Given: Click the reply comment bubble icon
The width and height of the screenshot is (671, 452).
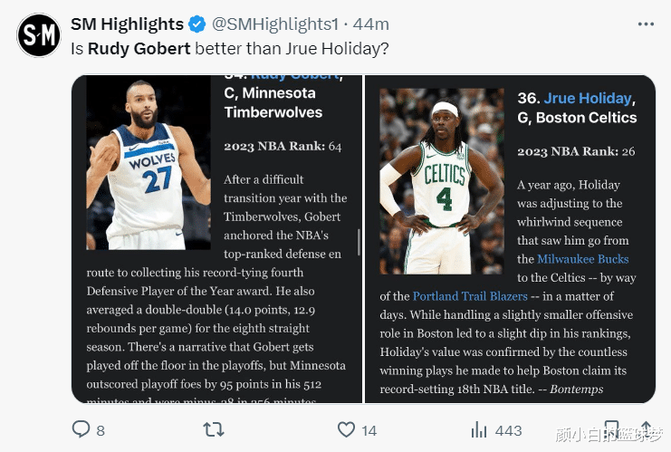Looking at the screenshot, I should coord(81,429).
